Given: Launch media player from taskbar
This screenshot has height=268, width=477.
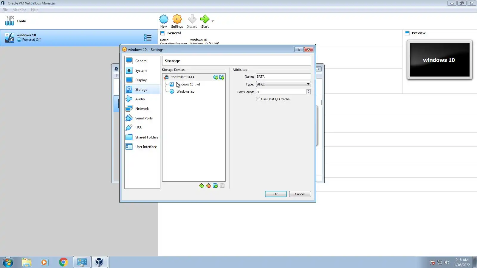Looking at the screenshot, I should coord(44,262).
